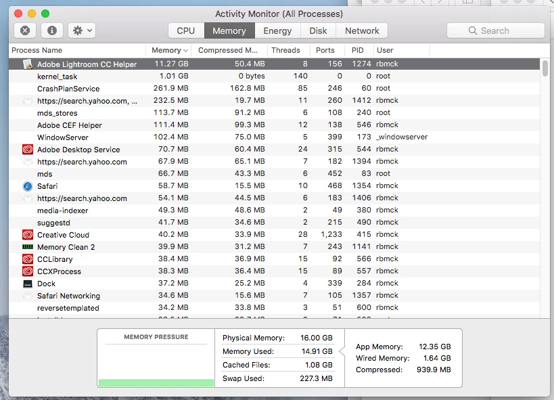Sort by Compressed Memory column header
554x400 pixels.
tap(229, 50)
